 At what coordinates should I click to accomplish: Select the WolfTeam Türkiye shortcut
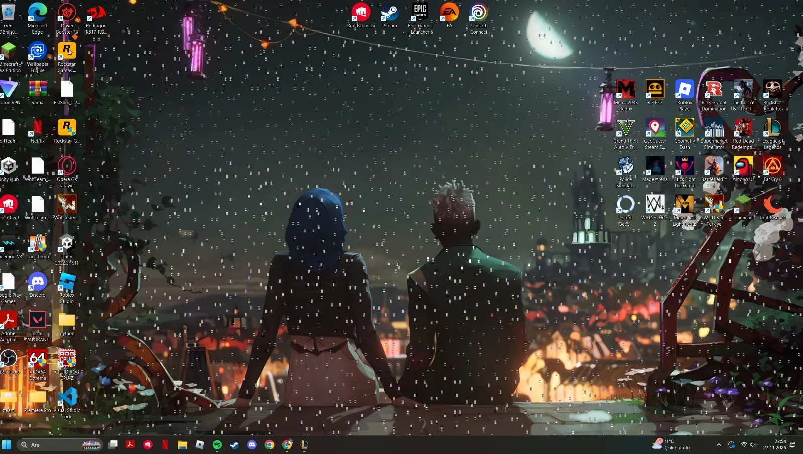(714, 211)
